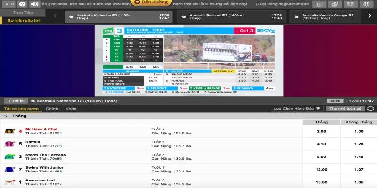The height and width of the screenshot is (188, 377).
Task: Click the Trở lại back button
Action: (x=16, y=101)
